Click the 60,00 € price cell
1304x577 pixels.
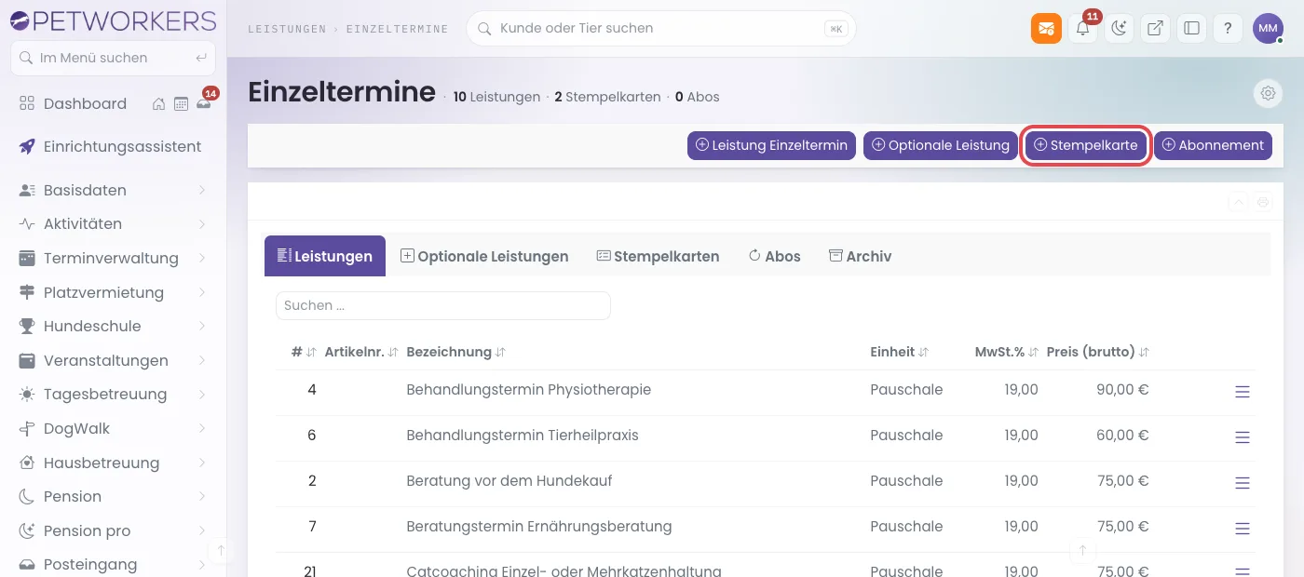[1122, 435]
